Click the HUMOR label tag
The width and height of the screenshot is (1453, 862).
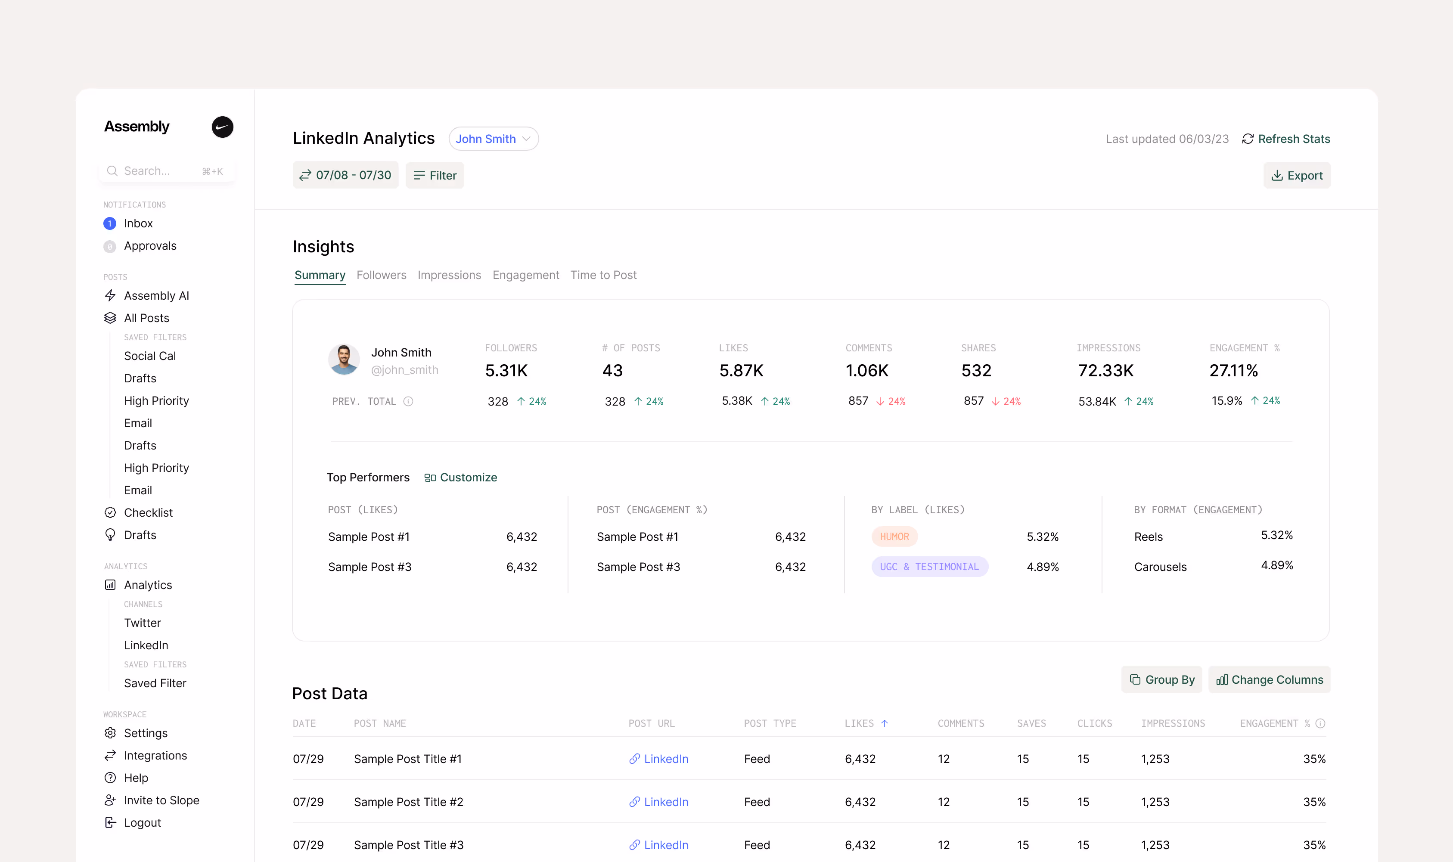(894, 537)
